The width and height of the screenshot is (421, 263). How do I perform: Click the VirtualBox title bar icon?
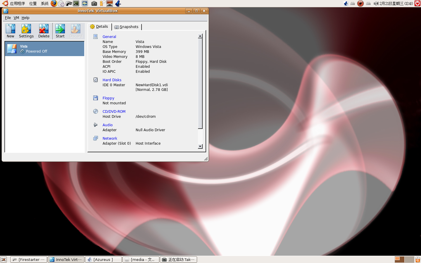pyautogui.click(x=6, y=11)
